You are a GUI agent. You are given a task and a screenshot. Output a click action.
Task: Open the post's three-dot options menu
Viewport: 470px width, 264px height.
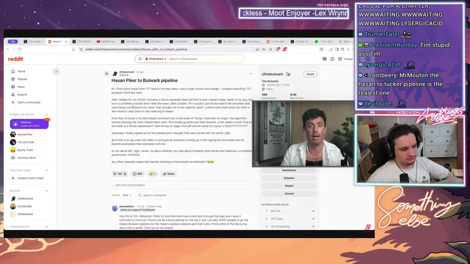(x=251, y=74)
